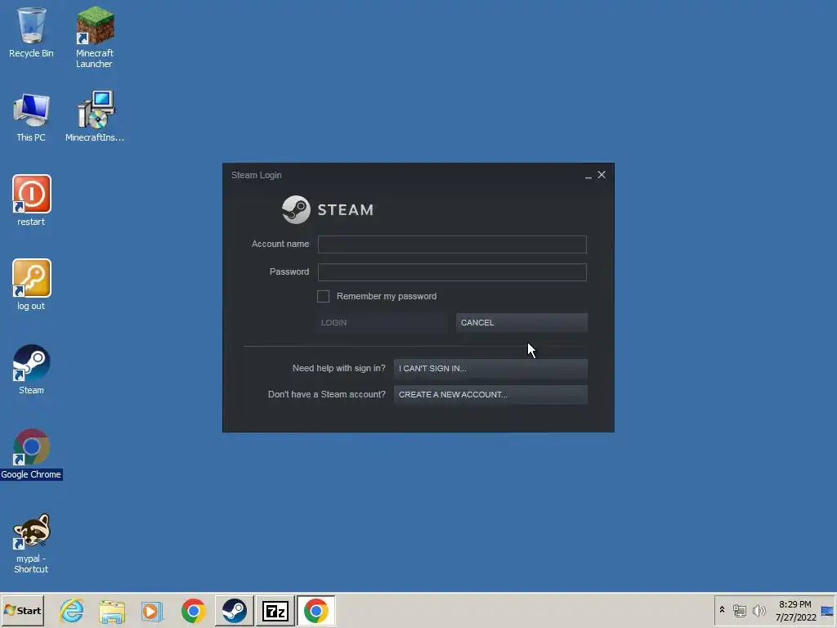The width and height of the screenshot is (837, 628).
Task: Select the Steam shortcut on the desktop
Action: click(31, 370)
